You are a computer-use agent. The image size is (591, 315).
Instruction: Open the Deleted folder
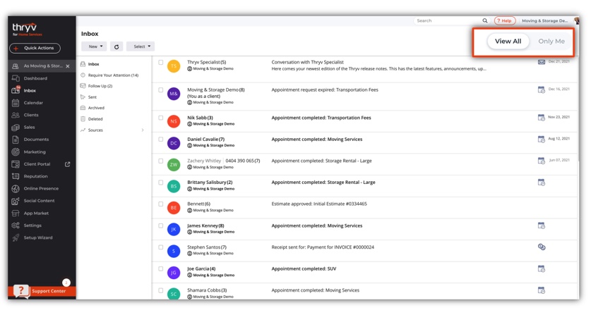point(95,119)
